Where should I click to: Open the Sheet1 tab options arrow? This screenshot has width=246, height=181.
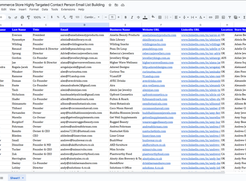[x=23, y=178]
